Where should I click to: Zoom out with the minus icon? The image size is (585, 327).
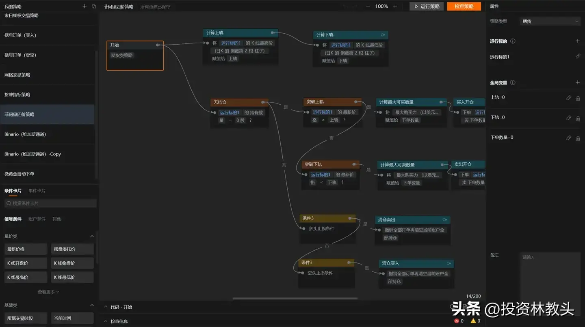pyautogui.click(x=368, y=6)
